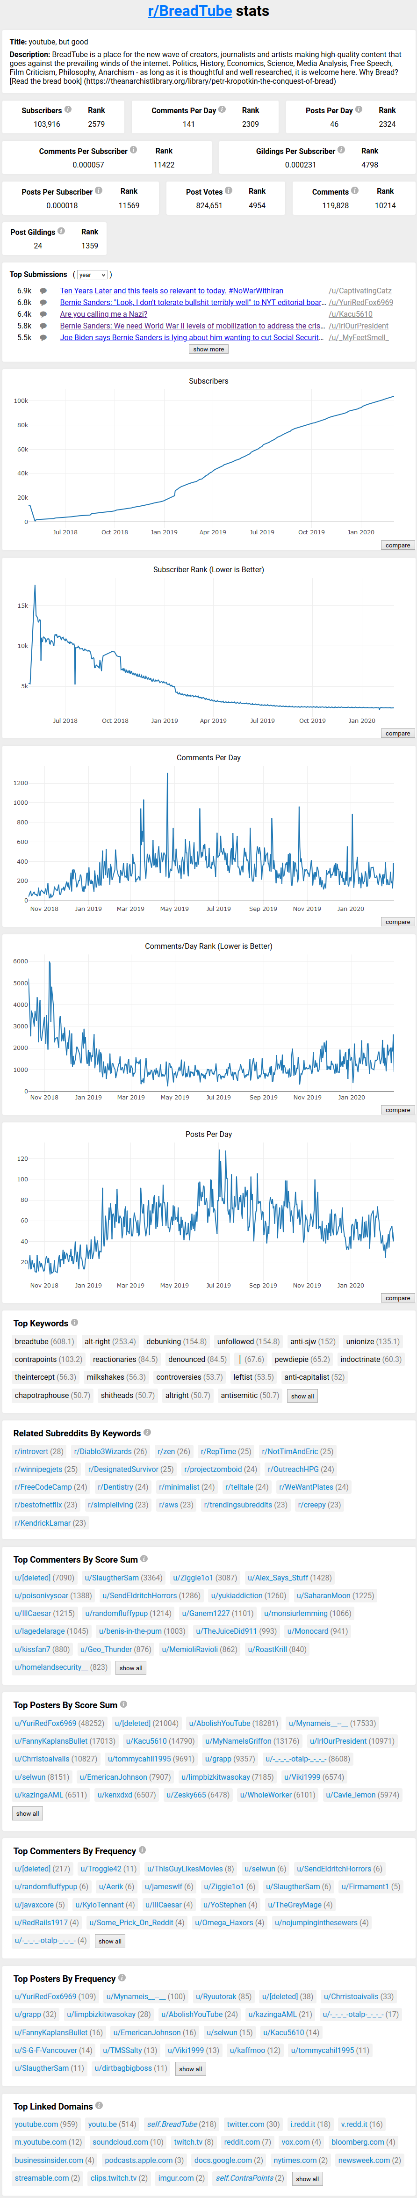Expand Top Keywords with 'show all'
The height and width of the screenshot is (2198, 417).
[303, 1396]
